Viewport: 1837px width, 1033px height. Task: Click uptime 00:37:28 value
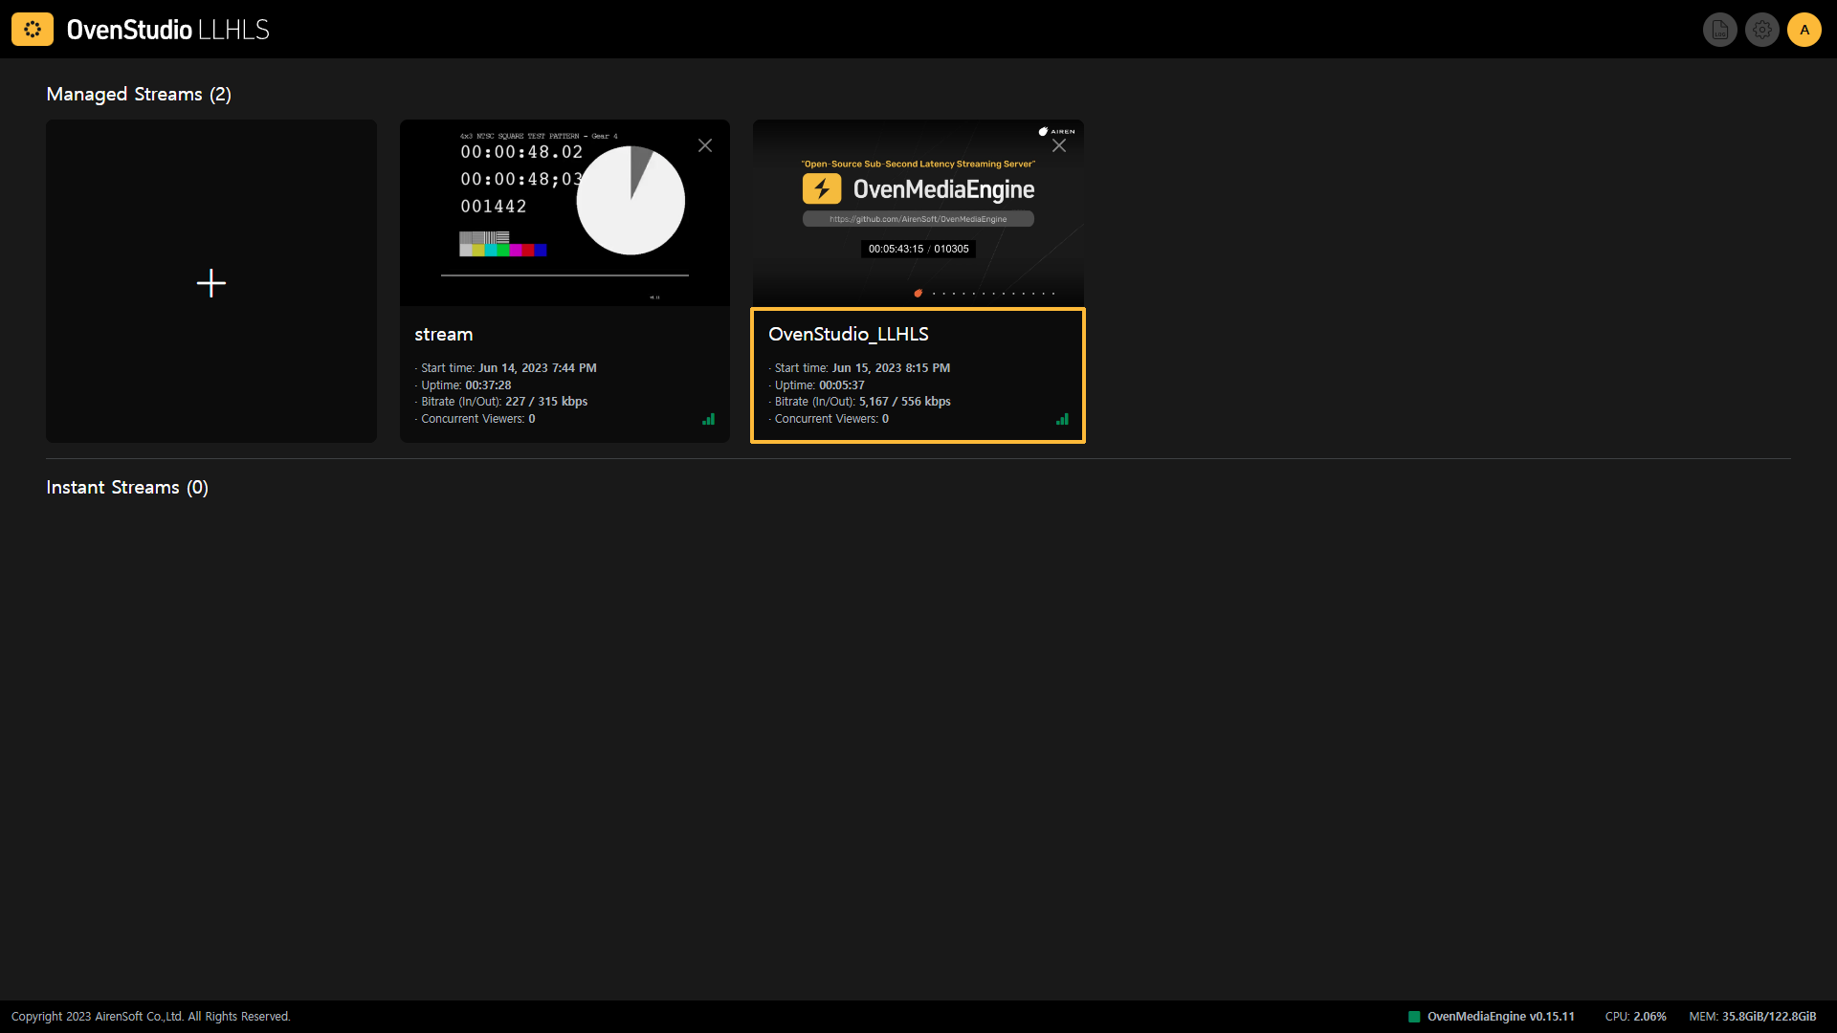(x=488, y=385)
